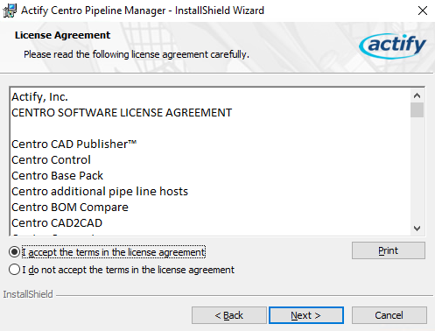Click the "Centro CAD Publisher" line
Image resolution: width=435 pixels, height=331 pixels.
tap(74, 144)
